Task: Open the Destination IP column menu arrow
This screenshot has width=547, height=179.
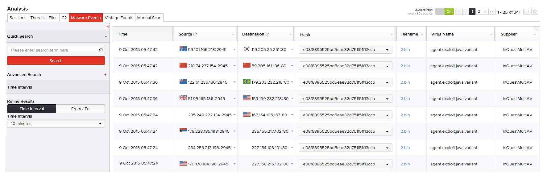Action: [x=291, y=35]
